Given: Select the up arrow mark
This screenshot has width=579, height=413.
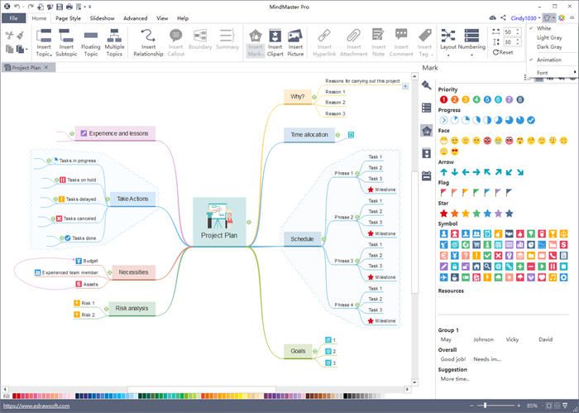Looking at the screenshot, I should (443, 172).
